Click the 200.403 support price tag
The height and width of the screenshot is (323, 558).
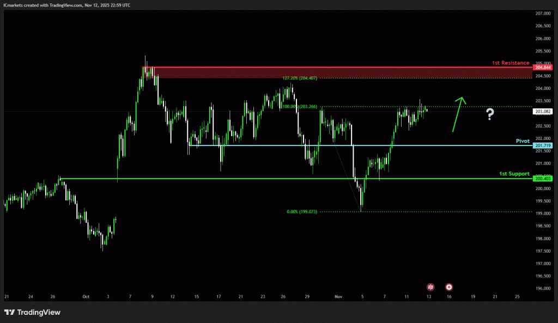[x=543, y=179]
